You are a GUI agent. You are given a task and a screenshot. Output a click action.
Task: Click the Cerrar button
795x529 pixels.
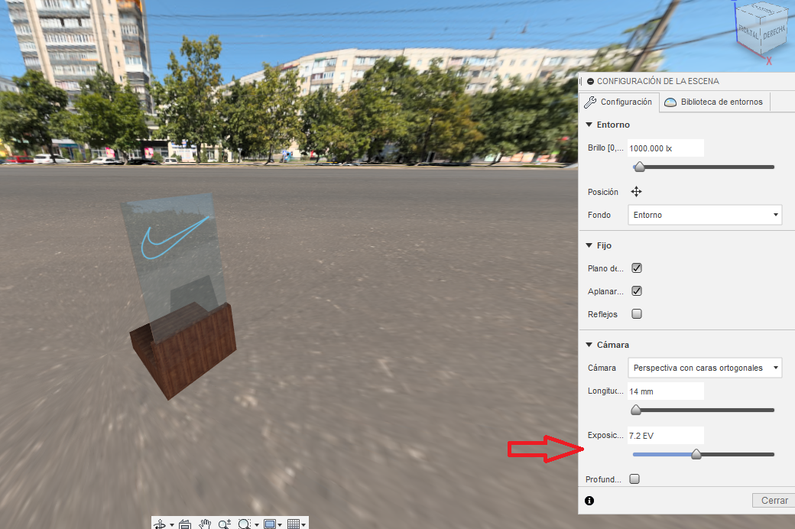774,501
